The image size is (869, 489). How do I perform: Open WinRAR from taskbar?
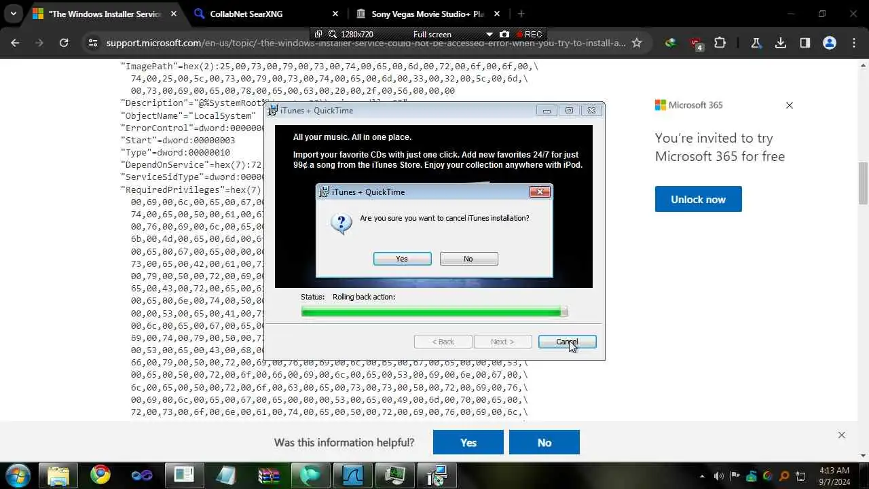click(269, 475)
